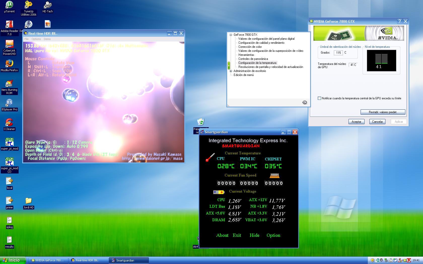
Task: Open the Demo menu in HDR IBL
Action: [47, 39]
